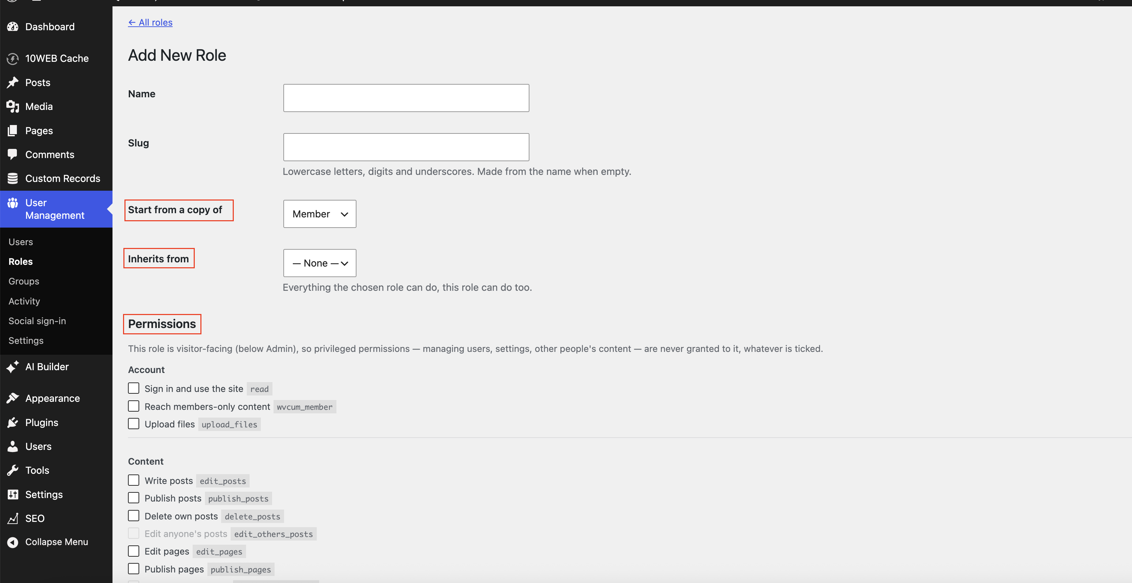Click the AI Builder sparkle icon
The height and width of the screenshot is (583, 1132).
click(x=13, y=367)
